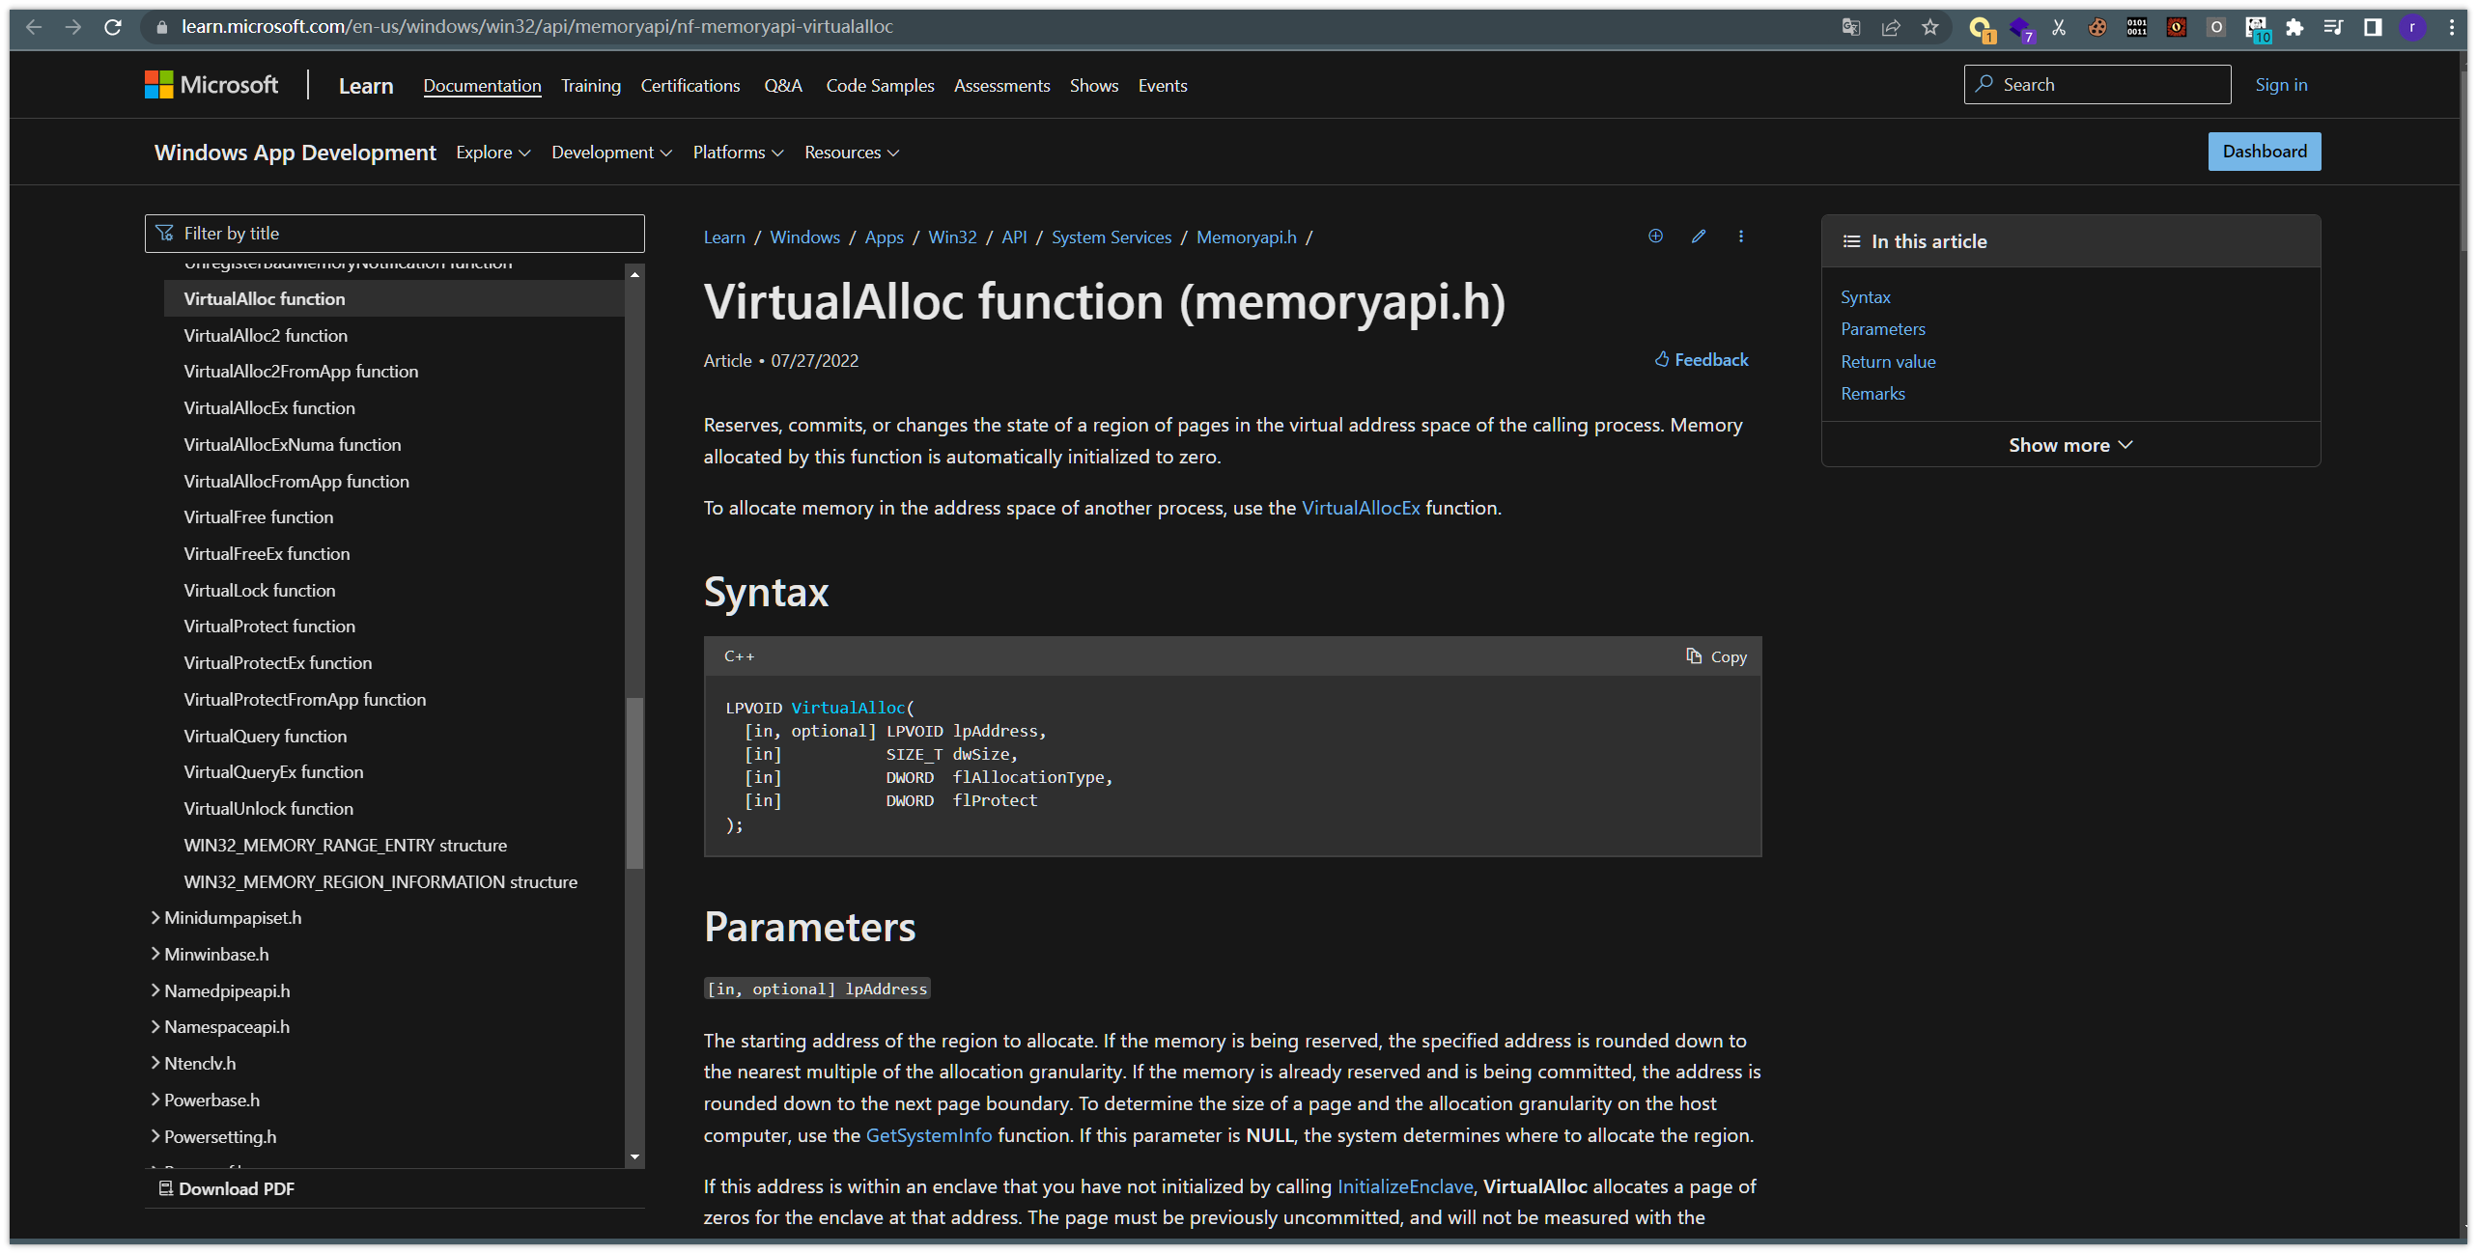This screenshot has height=1254, width=2477.
Task: Share this page from the address bar
Action: click(x=1891, y=27)
